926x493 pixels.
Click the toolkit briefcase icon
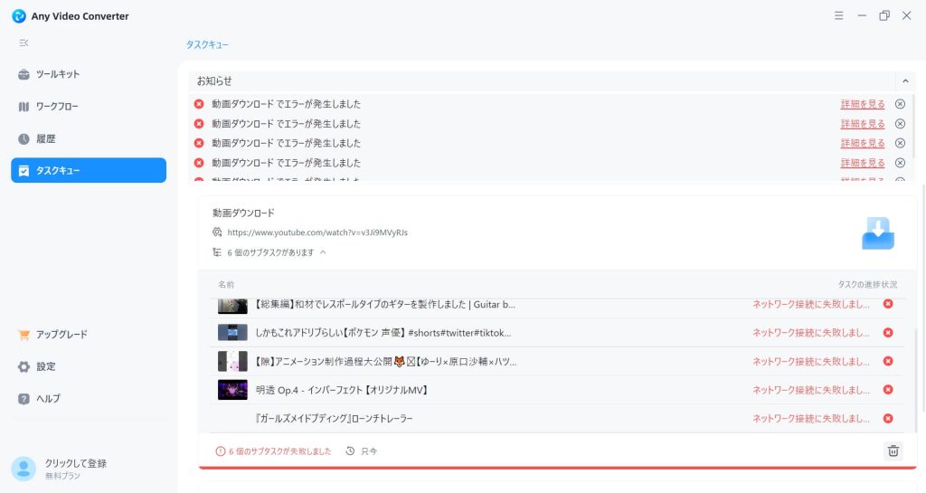(24, 74)
